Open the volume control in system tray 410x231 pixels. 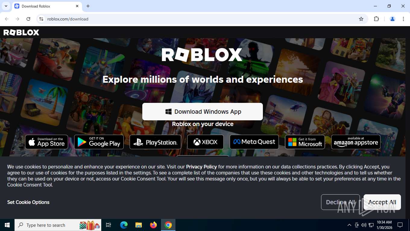[x=364, y=225]
